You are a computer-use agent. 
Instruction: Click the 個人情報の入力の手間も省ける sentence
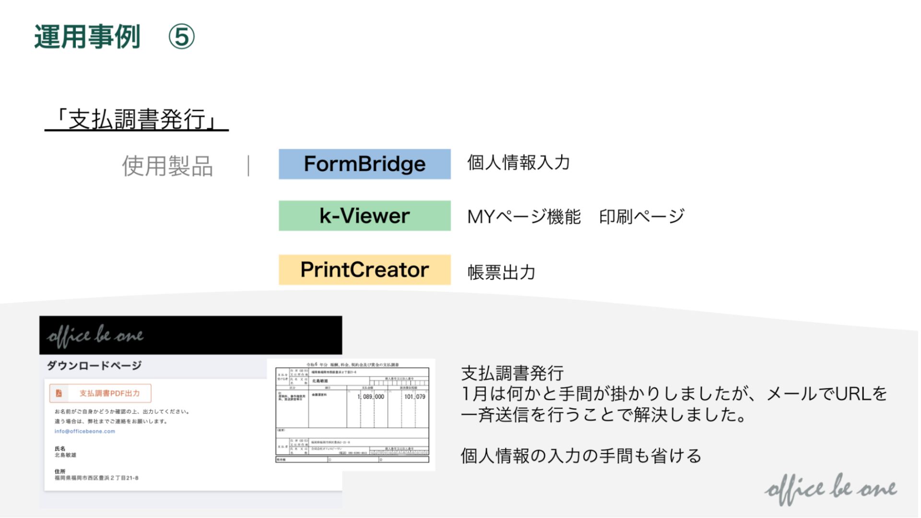coord(581,456)
